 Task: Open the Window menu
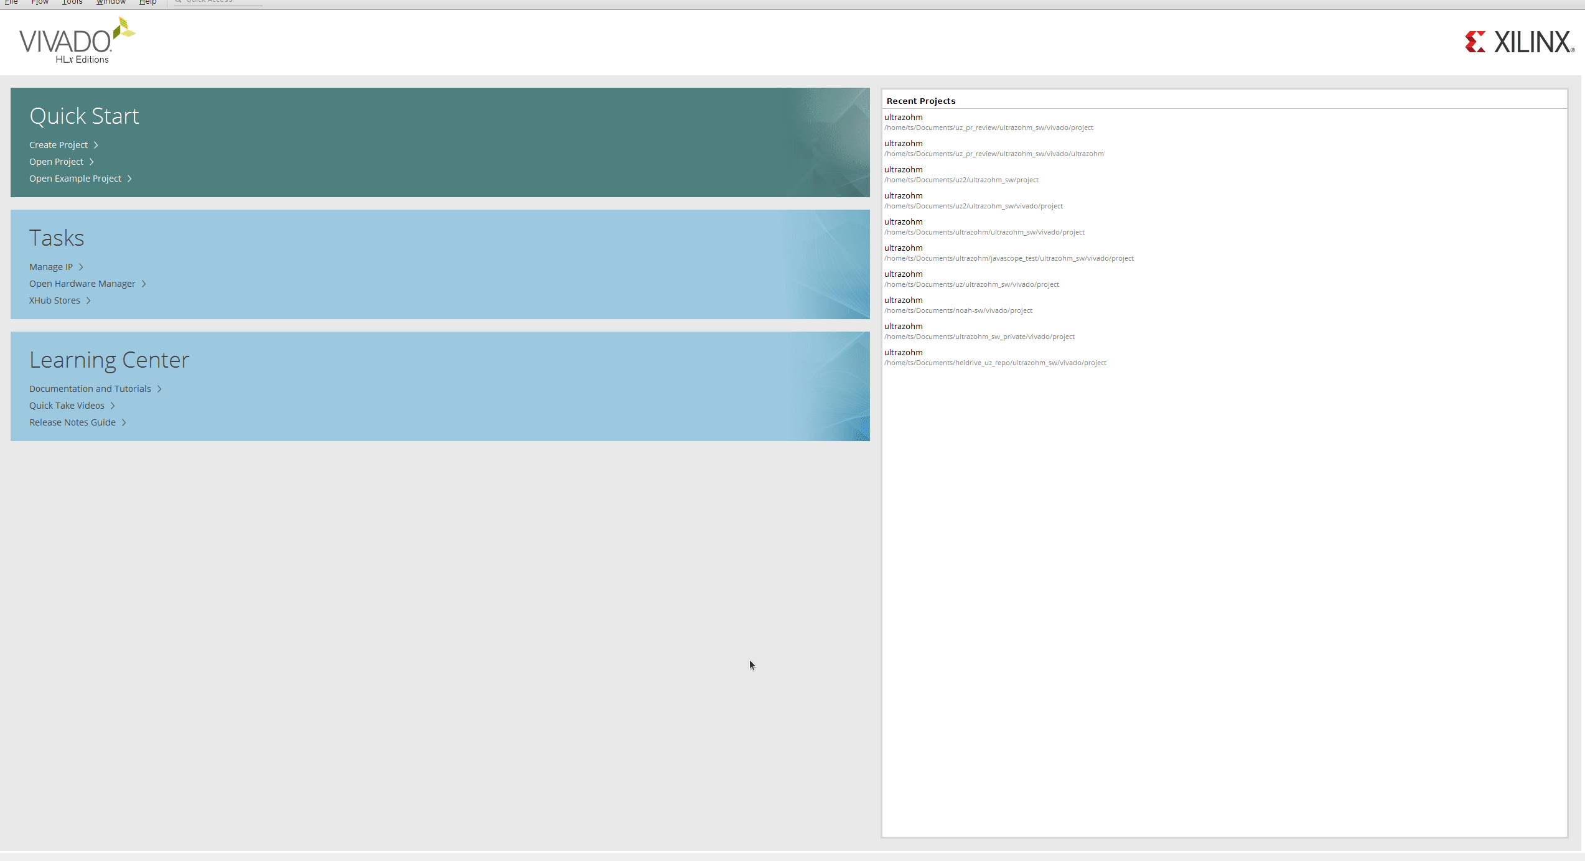111,2
